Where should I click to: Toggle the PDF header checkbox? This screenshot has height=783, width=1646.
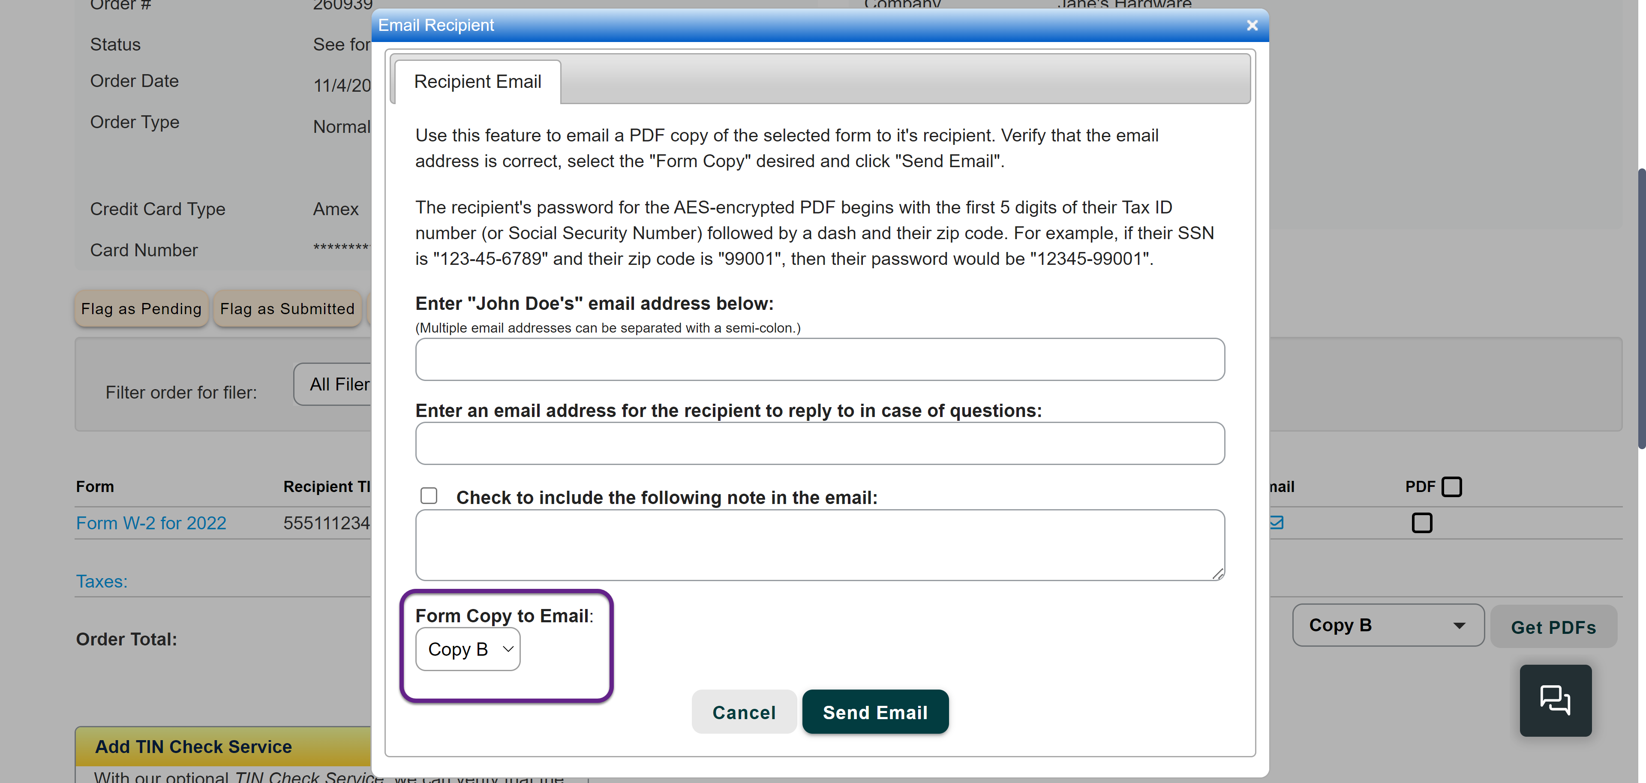click(x=1452, y=487)
